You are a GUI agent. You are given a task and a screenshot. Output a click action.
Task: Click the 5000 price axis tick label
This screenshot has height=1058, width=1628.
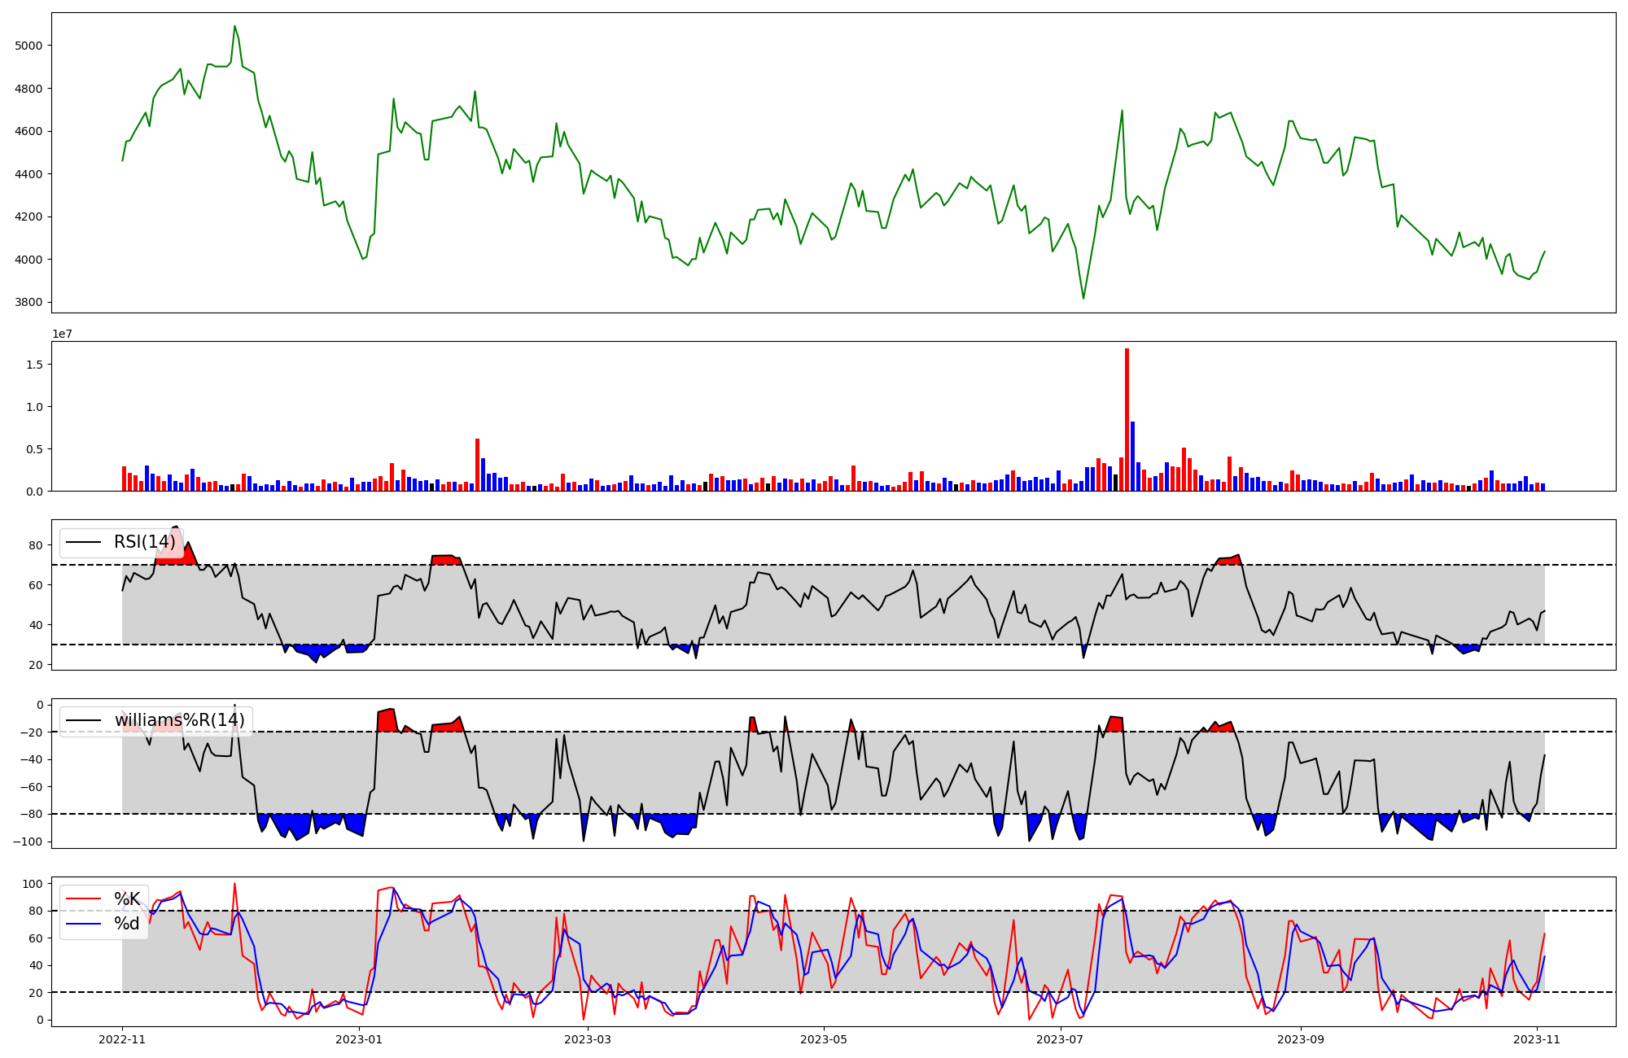coord(28,46)
